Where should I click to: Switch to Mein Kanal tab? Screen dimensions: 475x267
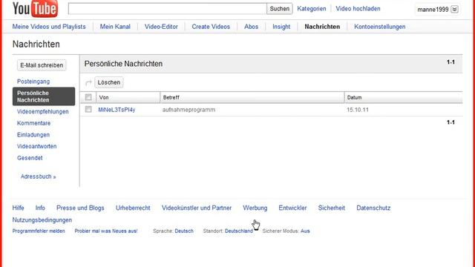point(115,27)
